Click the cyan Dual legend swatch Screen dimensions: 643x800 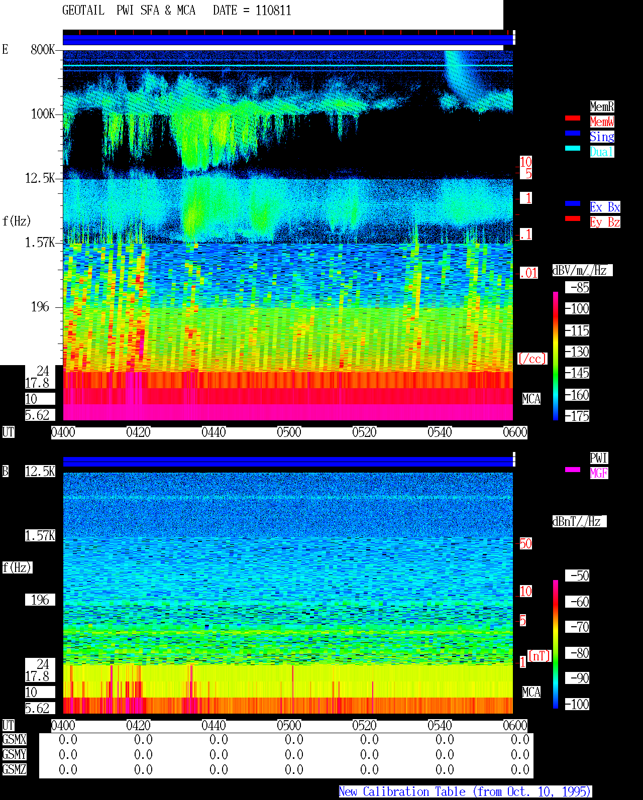point(573,148)
